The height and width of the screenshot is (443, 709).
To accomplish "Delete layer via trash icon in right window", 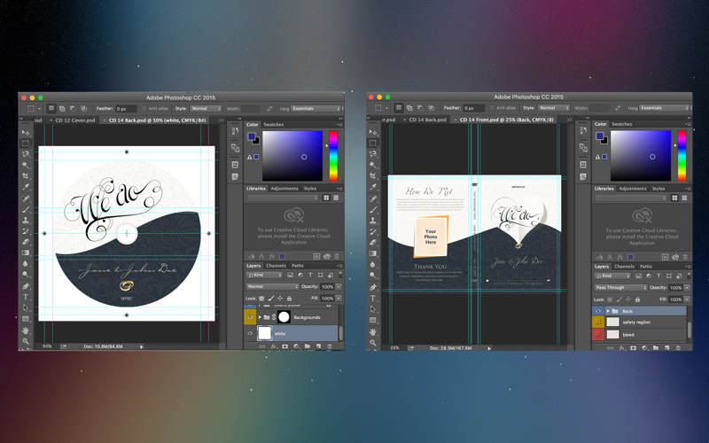I will pos(678,347).
